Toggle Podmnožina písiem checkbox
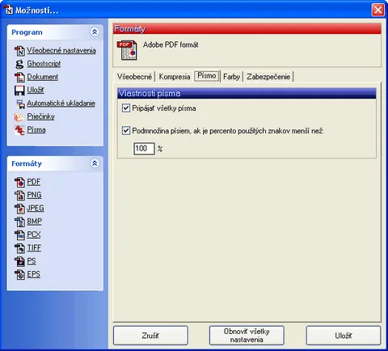The image size is (388, 351). [126, 131]
